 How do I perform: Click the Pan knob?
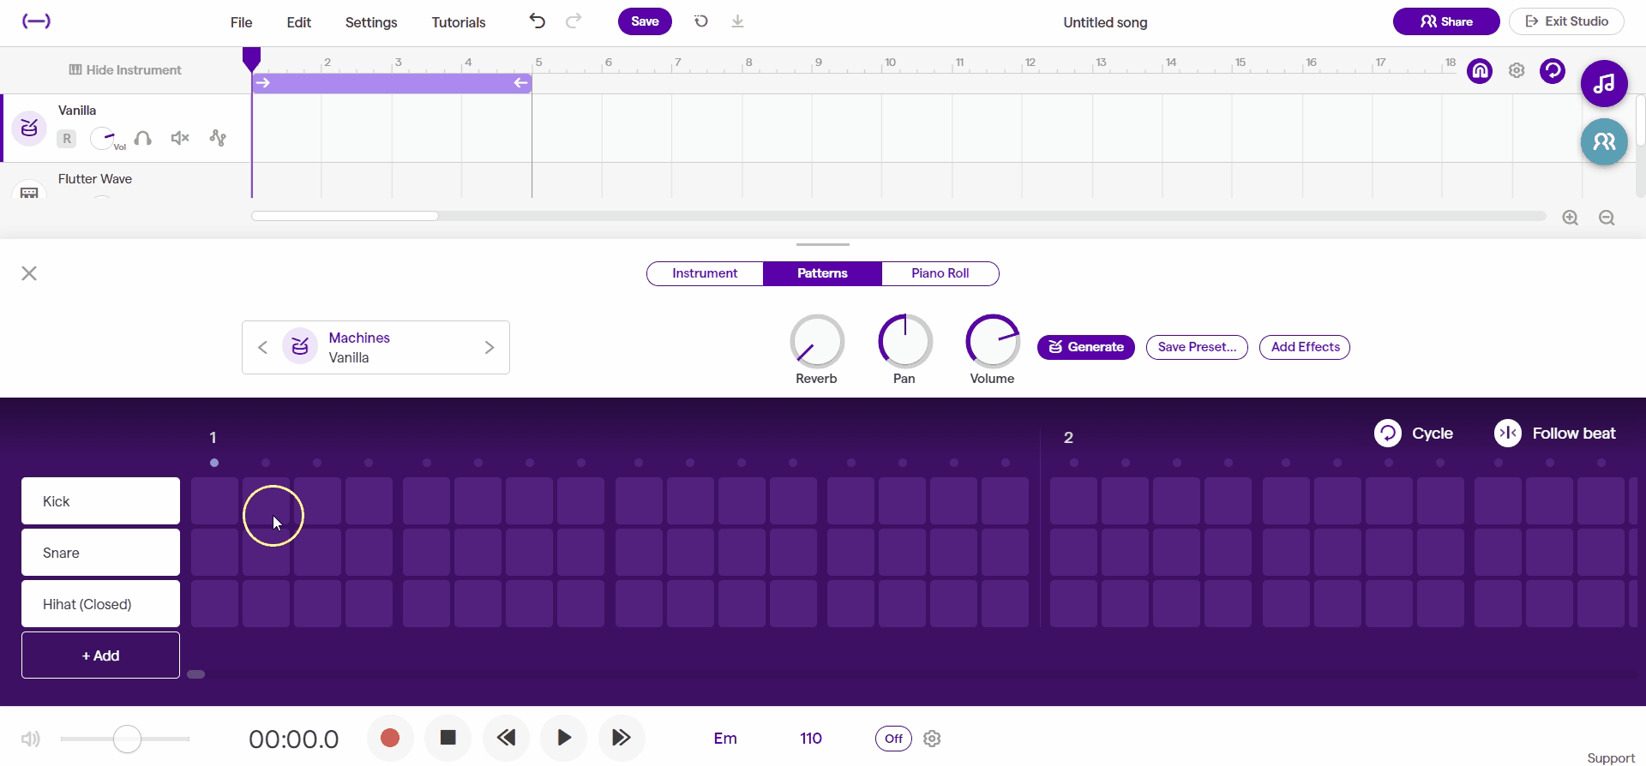[x=905, y=341]
